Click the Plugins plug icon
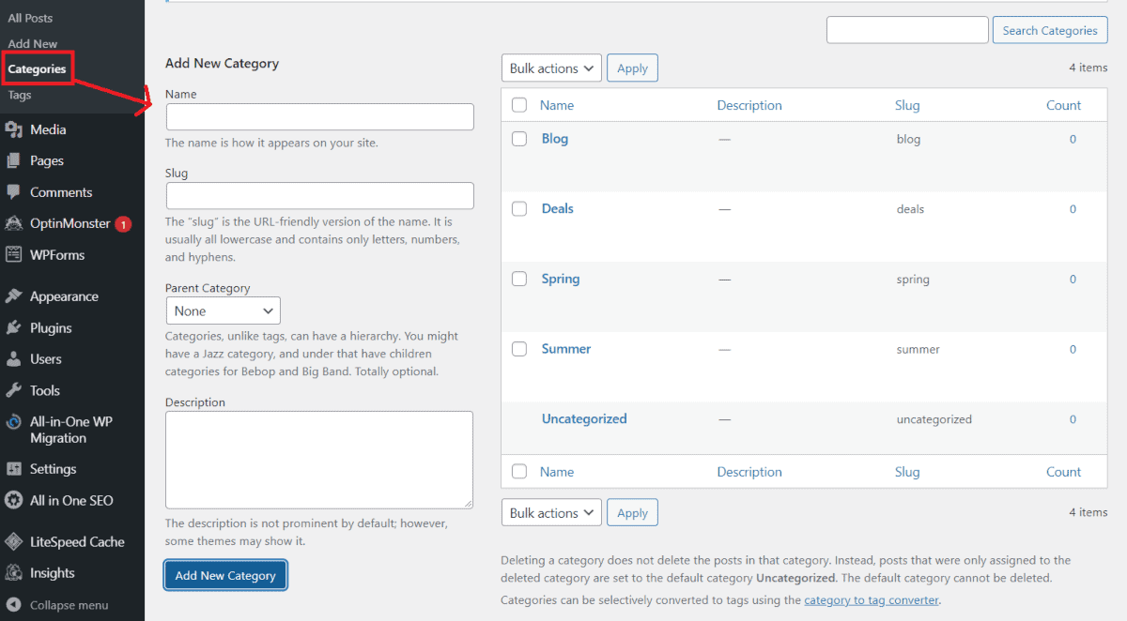 click(13, 327)
